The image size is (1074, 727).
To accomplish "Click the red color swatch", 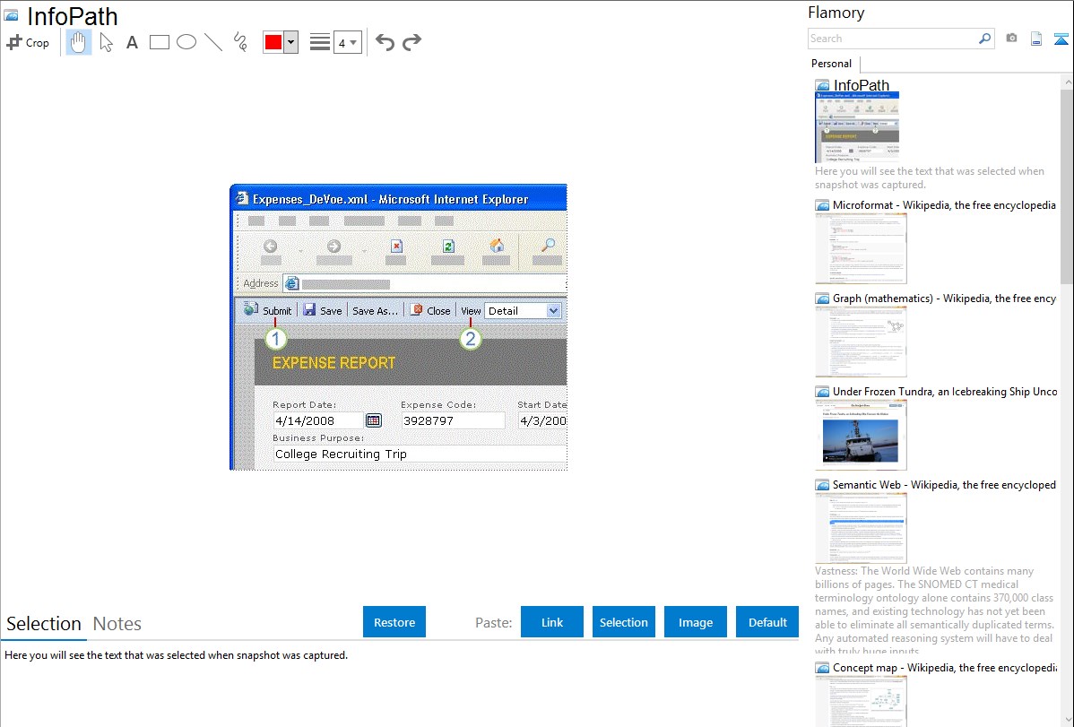I will pos(273,42).
